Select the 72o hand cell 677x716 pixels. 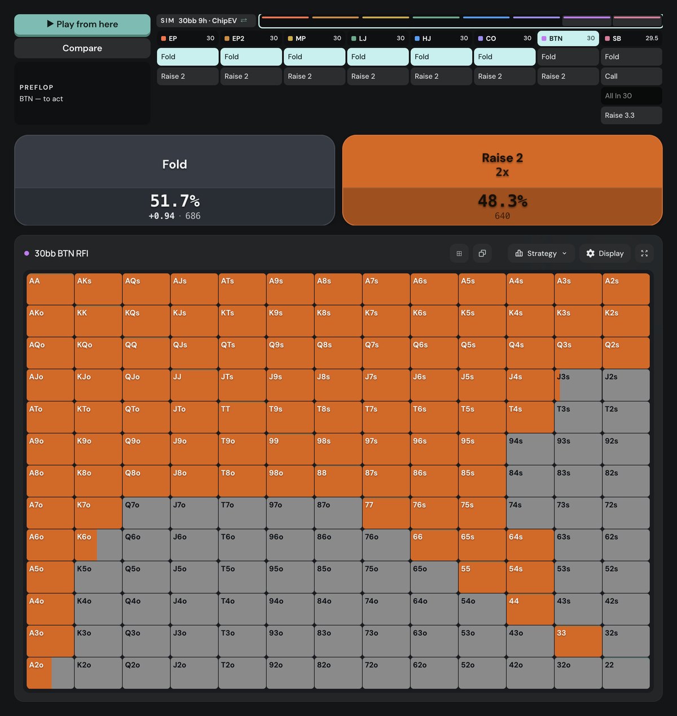coord(386,673)
